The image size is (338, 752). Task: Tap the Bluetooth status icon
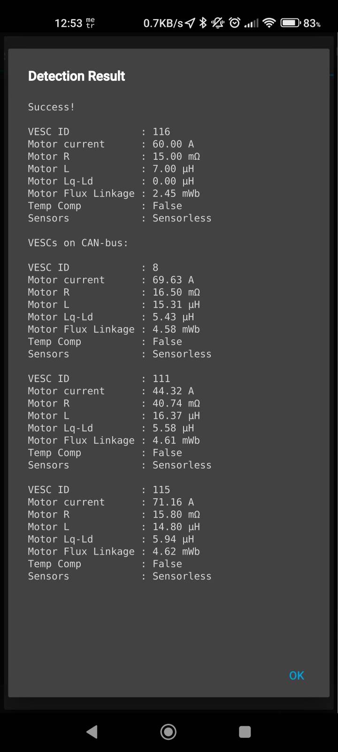pyautogui.click(x=203, y=23)
